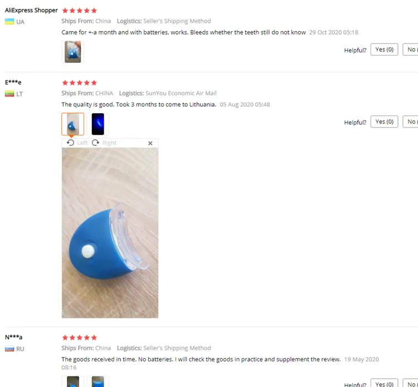Viewport: 418px width, 387px height.
Task: Click the rotate right arrow icon
Action: point(95,143)
